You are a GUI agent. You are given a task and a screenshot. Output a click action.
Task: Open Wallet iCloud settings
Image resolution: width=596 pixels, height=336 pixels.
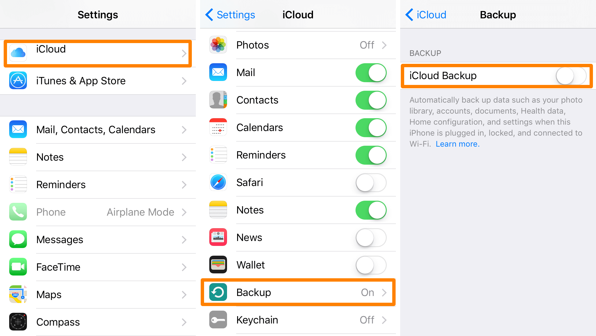point(298,265)
